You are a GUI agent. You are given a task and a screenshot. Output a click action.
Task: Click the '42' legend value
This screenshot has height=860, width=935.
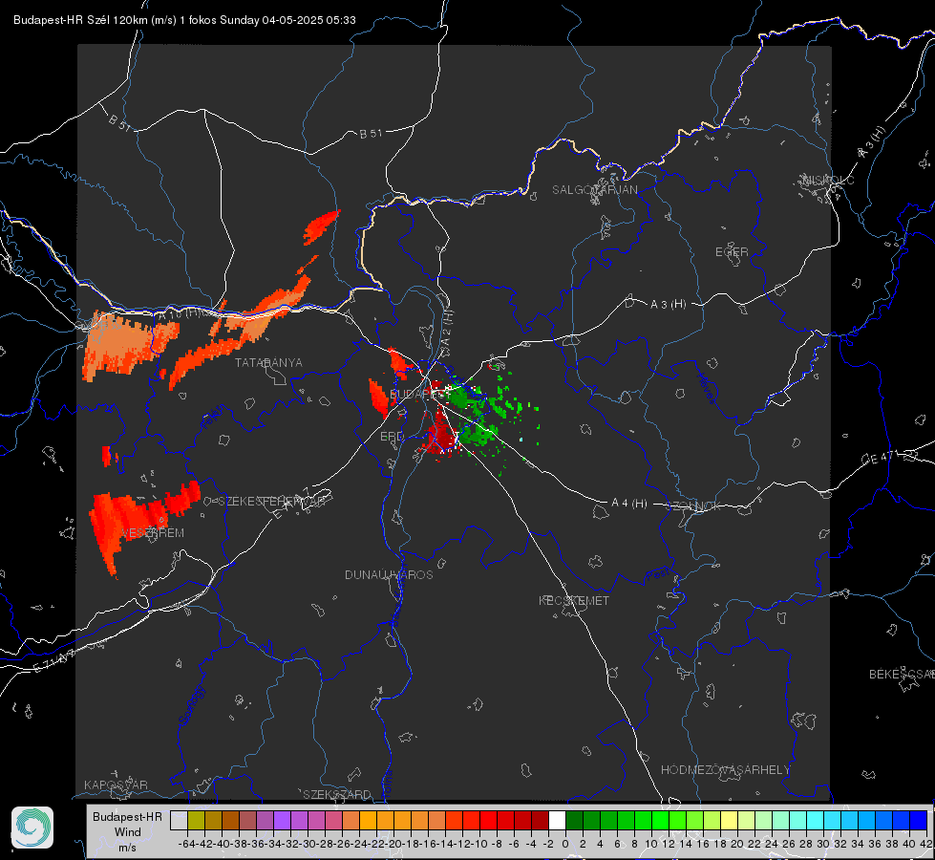click(926, 844)
